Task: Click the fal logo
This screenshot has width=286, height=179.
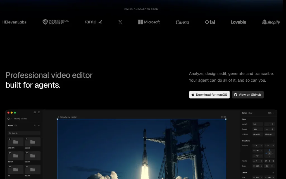Action: 210,22
